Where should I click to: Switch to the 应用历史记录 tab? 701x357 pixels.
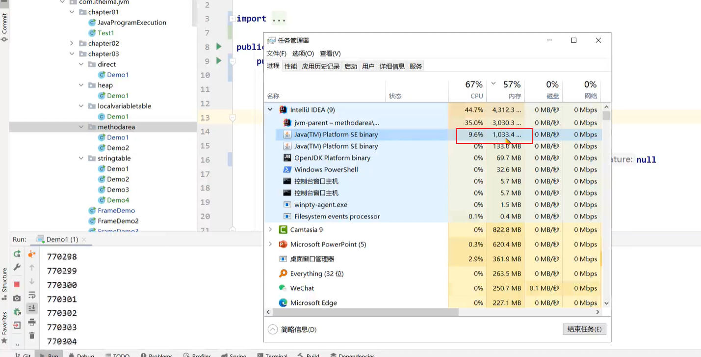pyautogui.click(x=321, y=66)
